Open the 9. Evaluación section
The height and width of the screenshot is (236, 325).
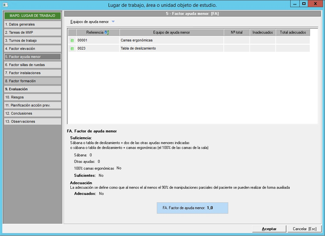(32, 89)
